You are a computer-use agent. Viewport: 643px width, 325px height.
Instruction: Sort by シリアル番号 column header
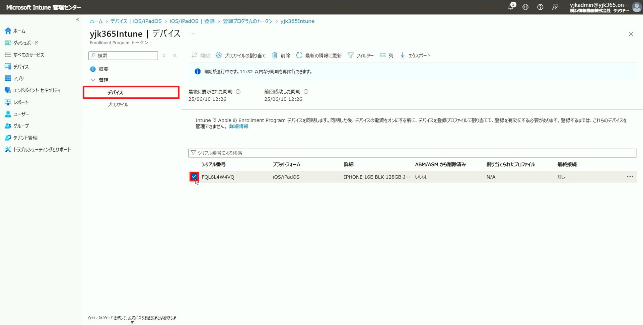click(214, 164)
